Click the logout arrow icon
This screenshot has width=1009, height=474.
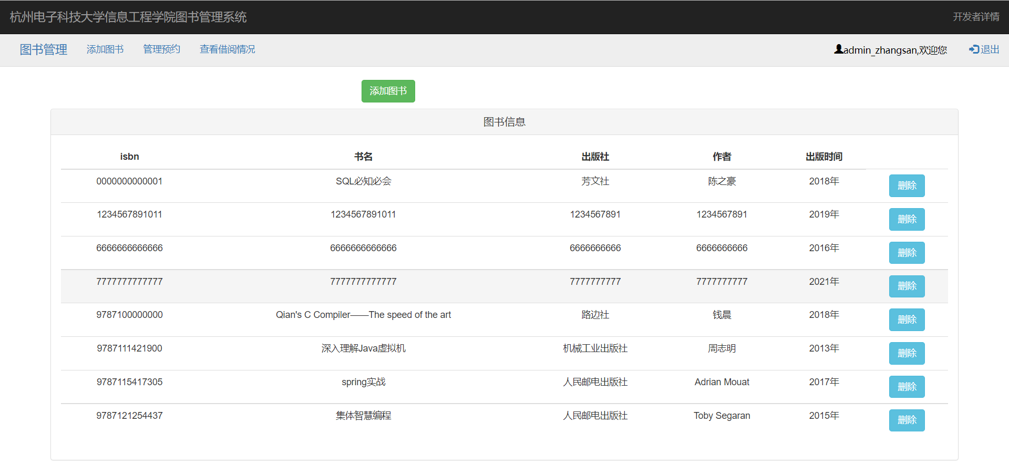coord(974,49)
